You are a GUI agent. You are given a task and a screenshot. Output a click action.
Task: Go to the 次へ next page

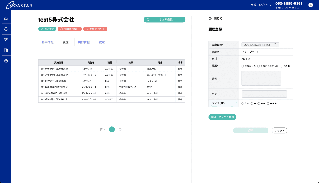tap(121, 129)
